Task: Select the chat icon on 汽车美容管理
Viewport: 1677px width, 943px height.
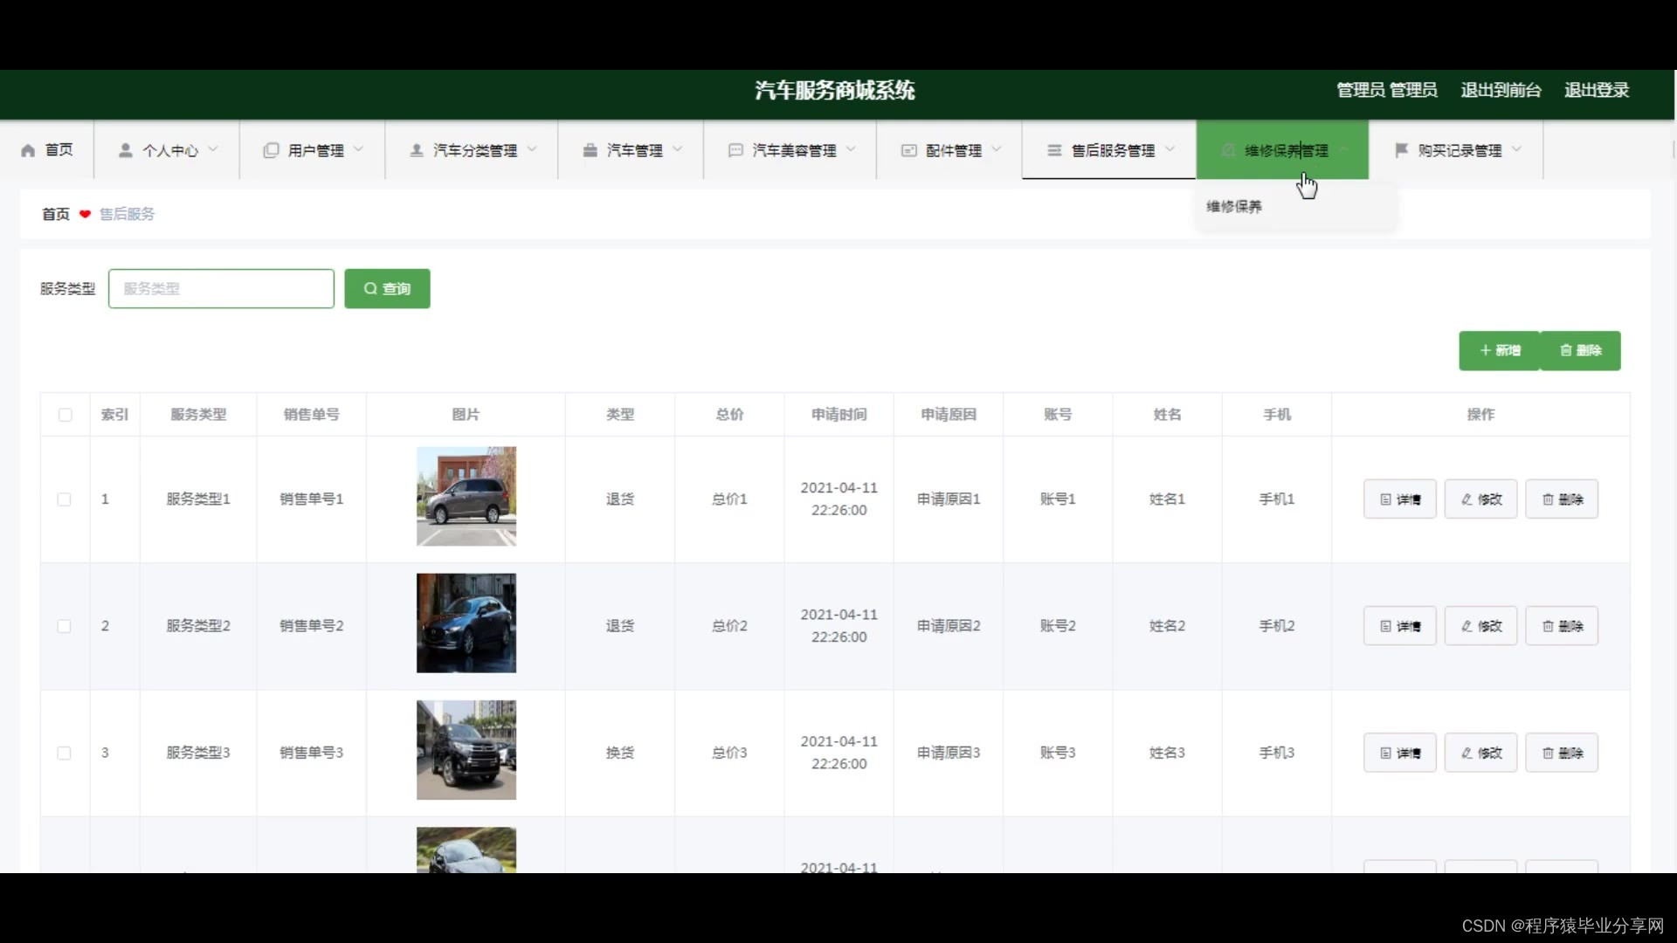Action: point(735,149)
